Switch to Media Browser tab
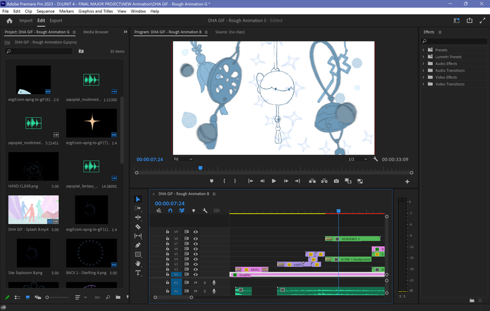This screenshot has height=311, width=490. click(96, 32)
